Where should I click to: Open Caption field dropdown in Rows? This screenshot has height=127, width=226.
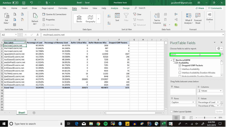coord(193,102)
